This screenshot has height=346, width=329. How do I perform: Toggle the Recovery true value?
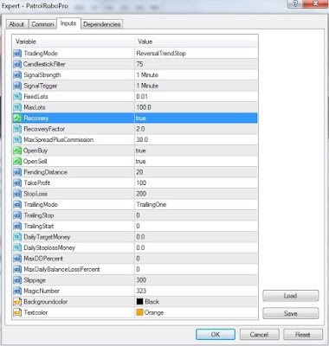click(196, 119)
